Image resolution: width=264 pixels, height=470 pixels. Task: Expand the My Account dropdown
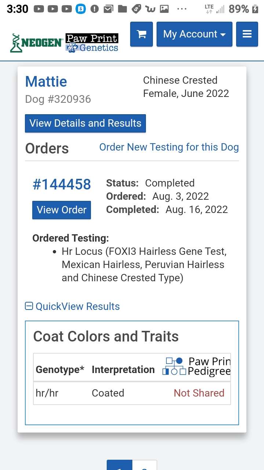coord(194,34)
